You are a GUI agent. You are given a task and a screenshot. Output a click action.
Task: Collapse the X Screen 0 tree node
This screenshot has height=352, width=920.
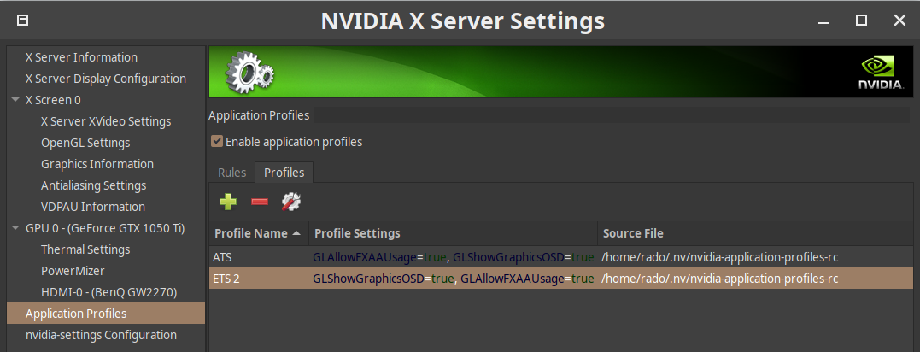(x=15, y=100)
